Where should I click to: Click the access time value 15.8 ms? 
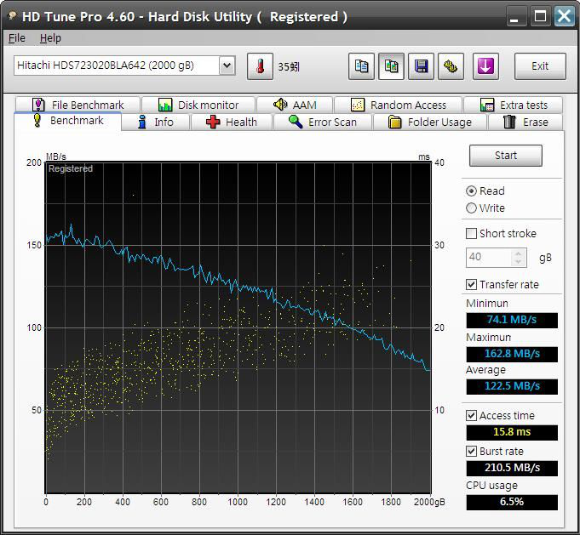pos(512,432)
